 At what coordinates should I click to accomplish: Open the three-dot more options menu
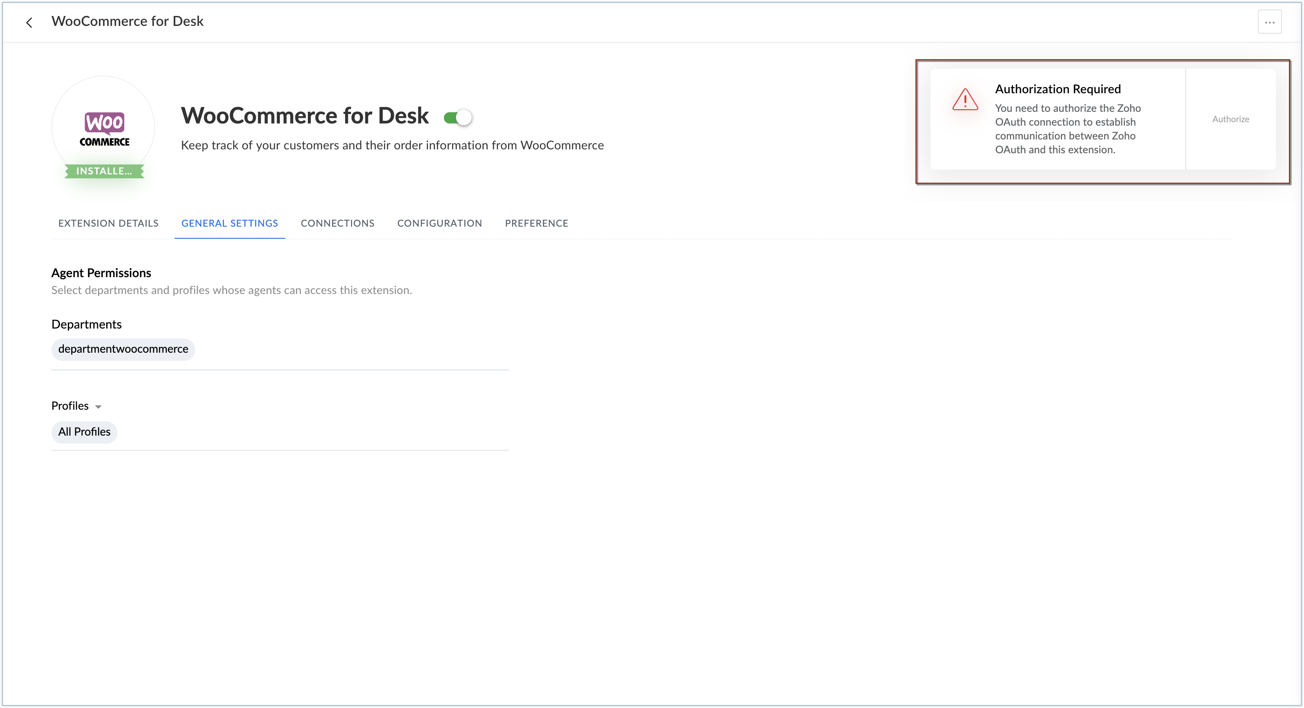pos(1269,22)
